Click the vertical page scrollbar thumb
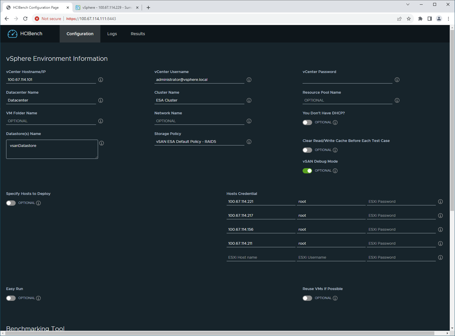Viewport: 455px width, 336px height. [x=452, y=120]
